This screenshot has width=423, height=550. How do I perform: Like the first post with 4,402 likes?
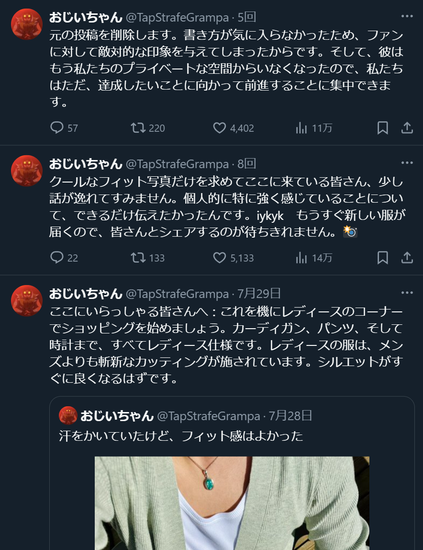coord(234,128)
